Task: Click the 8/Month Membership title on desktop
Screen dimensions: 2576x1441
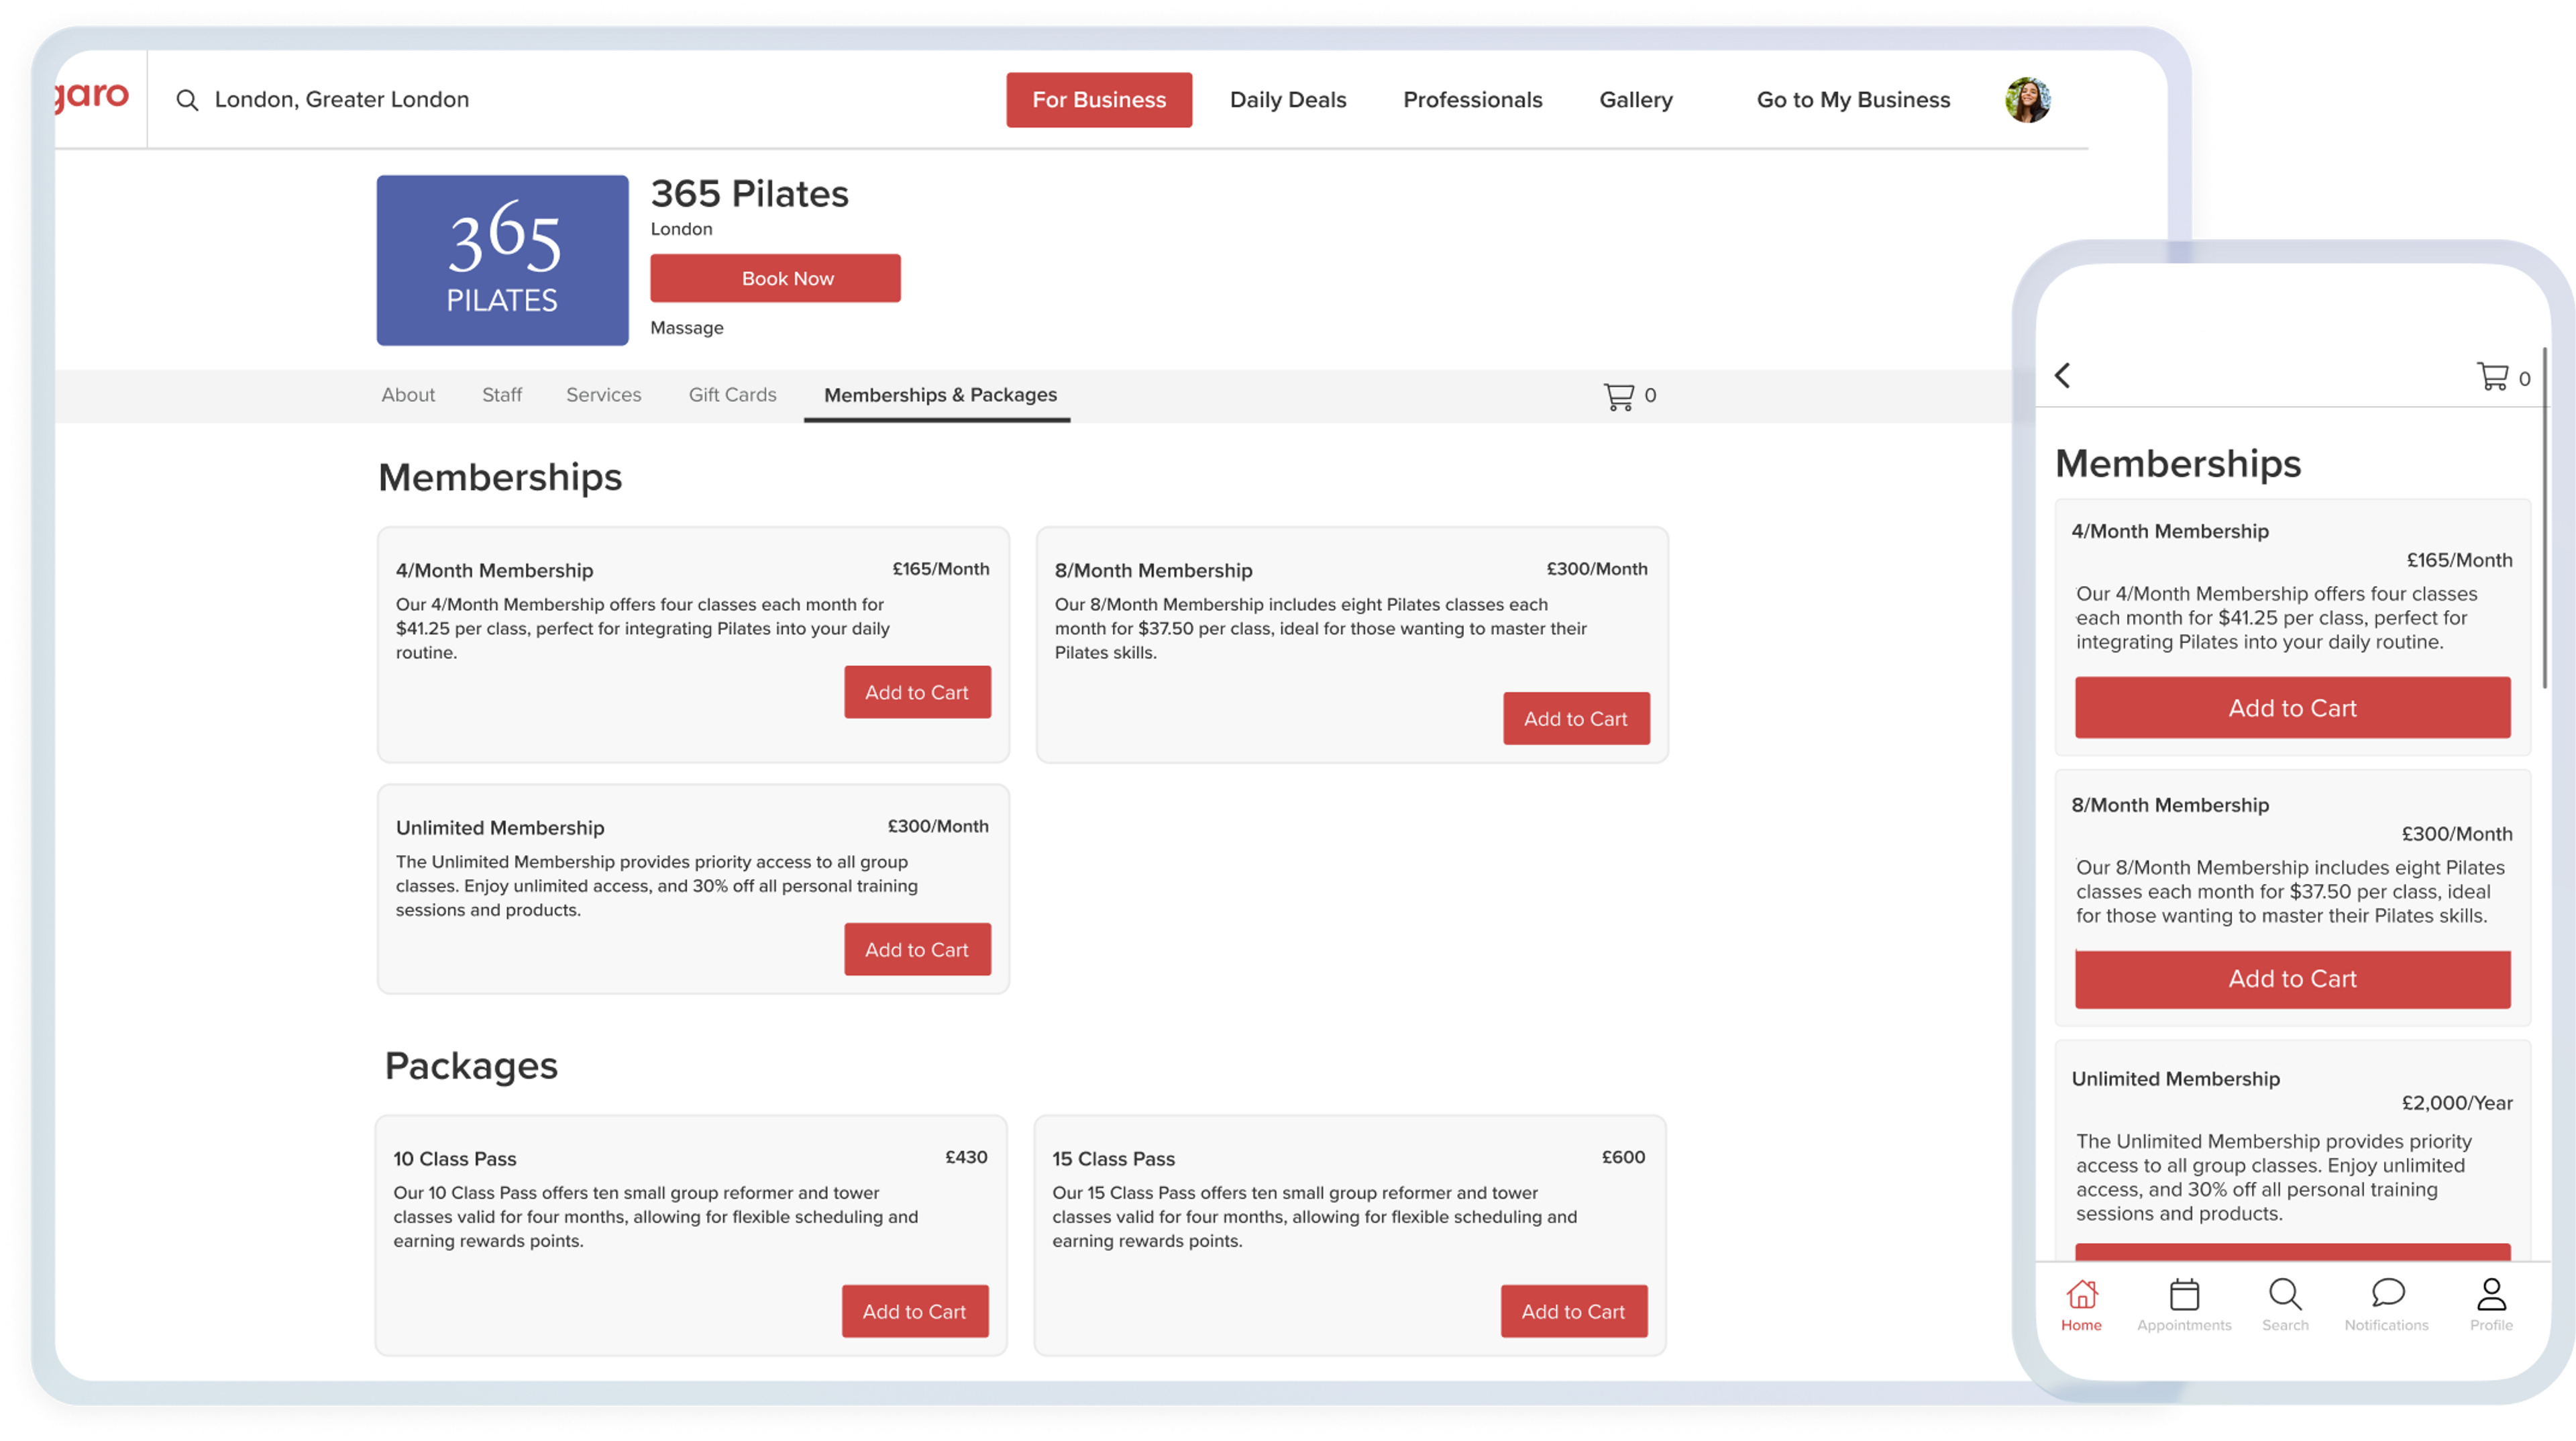Action: 1153,570
